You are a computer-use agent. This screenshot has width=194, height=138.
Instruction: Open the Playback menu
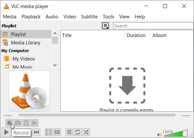pos(31,17)
